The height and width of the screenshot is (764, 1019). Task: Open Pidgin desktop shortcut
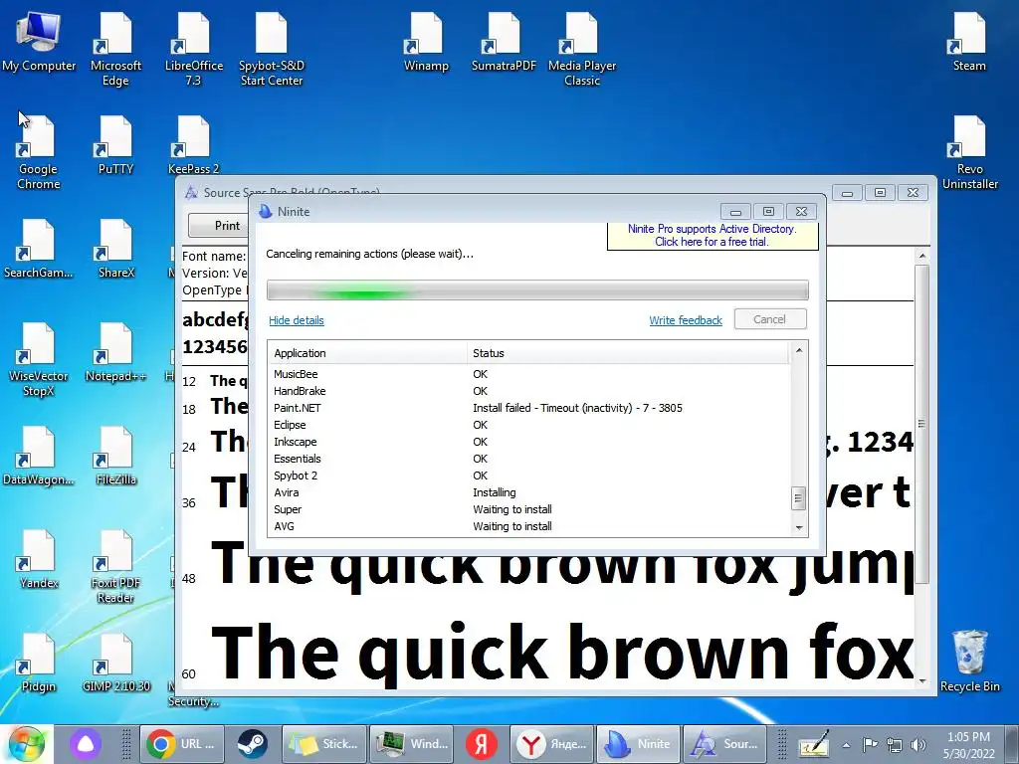[x=39, y=664]
